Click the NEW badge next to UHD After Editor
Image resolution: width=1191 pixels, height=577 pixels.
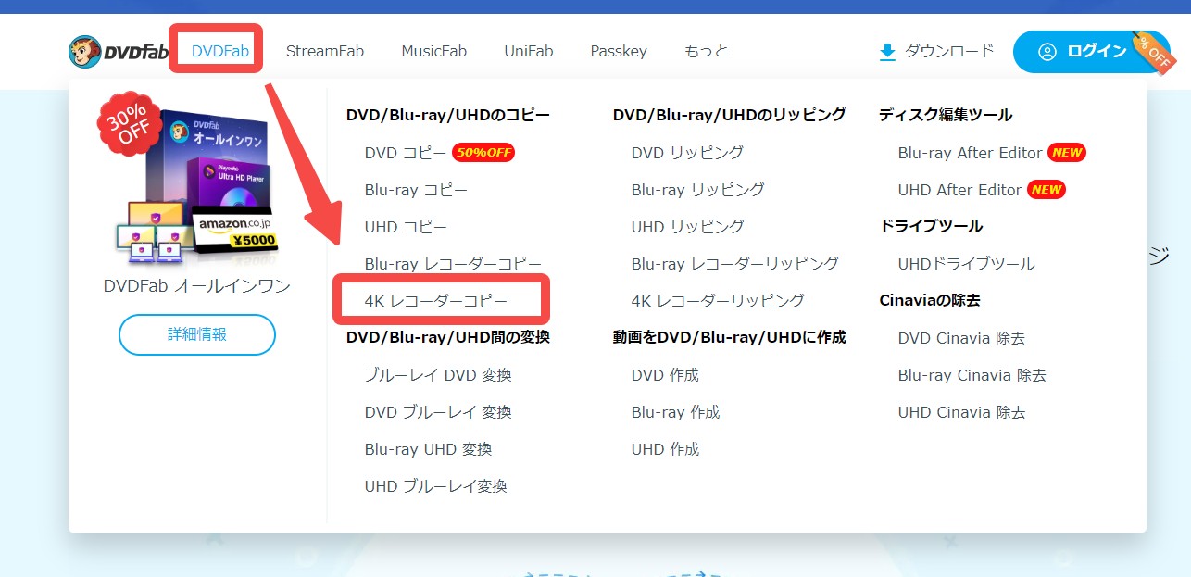coord(1047,190)
